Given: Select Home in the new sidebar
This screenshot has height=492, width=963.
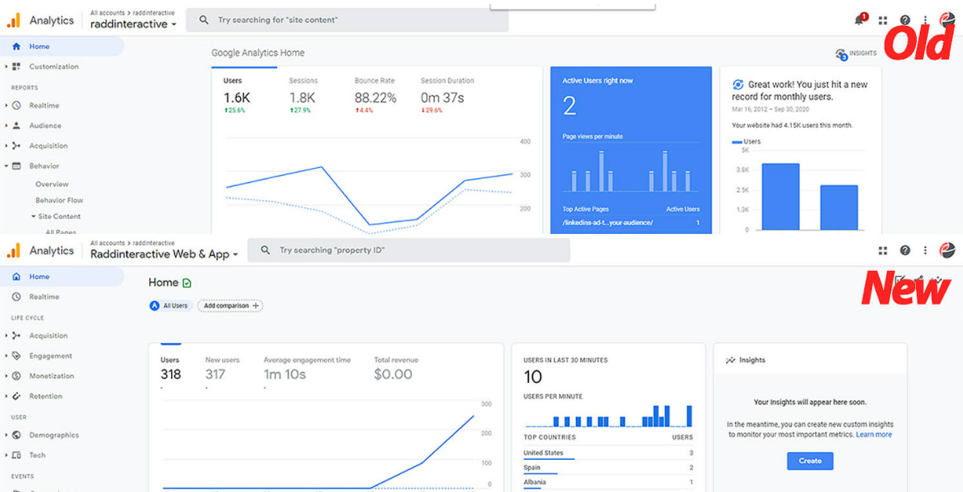Looking at the screenshot, I should coord(62,277).
